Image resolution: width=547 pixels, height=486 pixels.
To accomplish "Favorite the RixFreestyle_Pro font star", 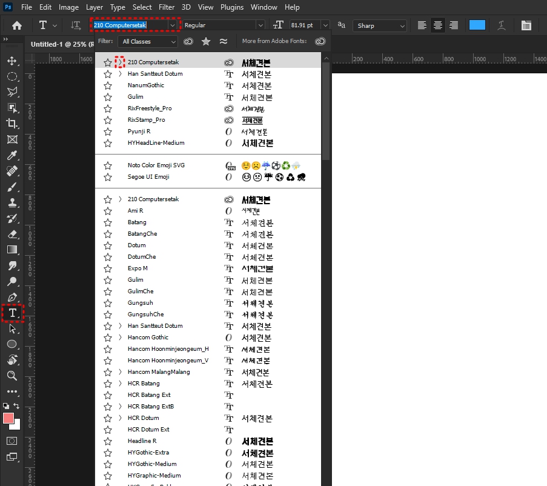I will [108, 108].
